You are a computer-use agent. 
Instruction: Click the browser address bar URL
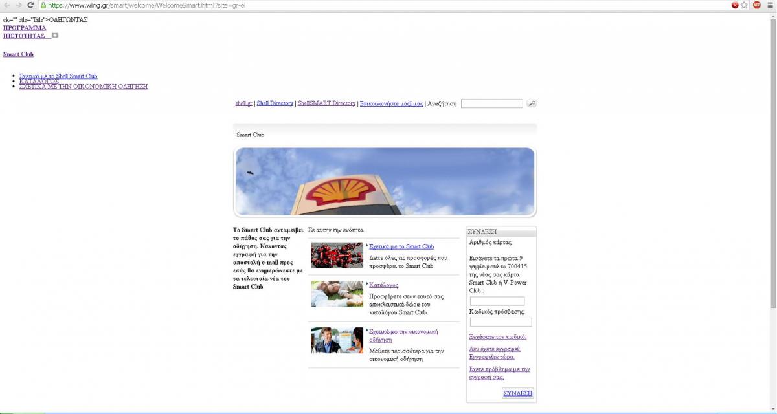coord(147,5)
